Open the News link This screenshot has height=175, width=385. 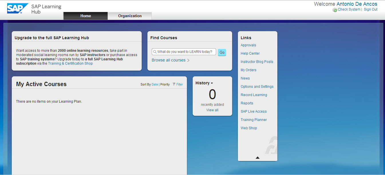[245, 78]
